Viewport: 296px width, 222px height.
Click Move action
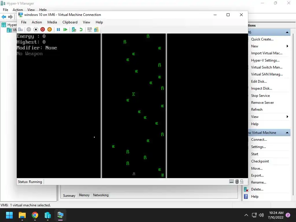(x=257, y=169)
